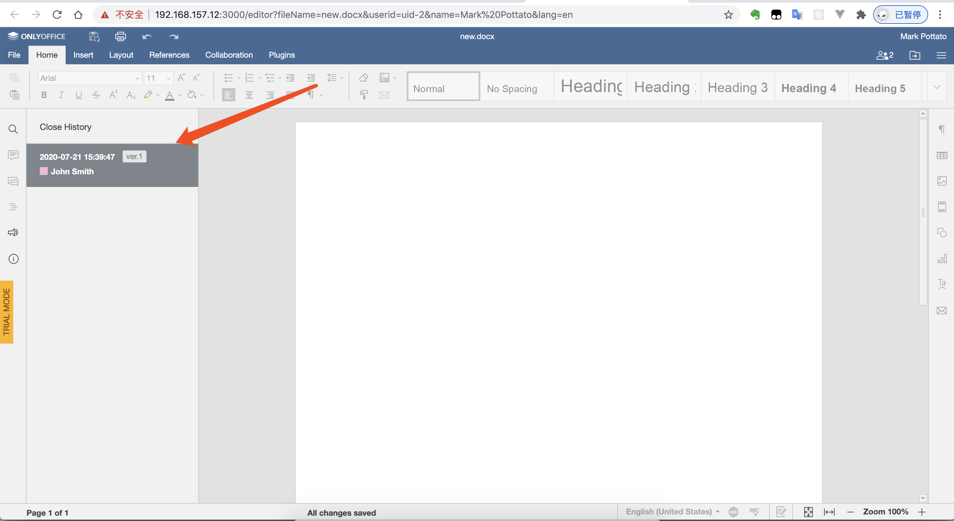The image size is (954, 521).
Task: Open table settings in right sidebar
Action: pos(941,155)
